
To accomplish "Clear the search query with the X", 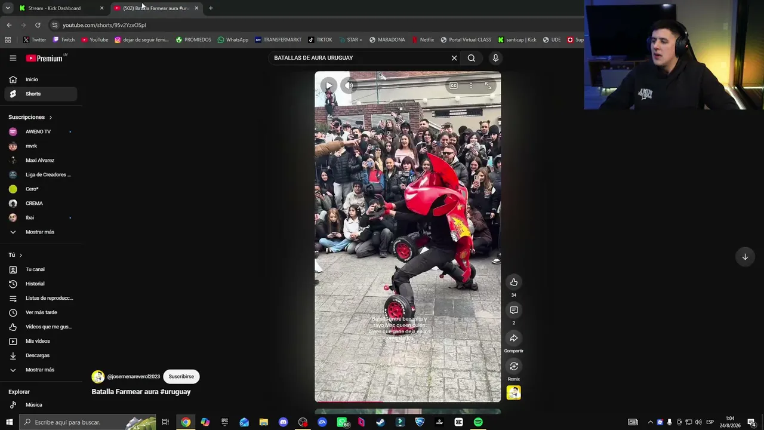I will point(454,58).
